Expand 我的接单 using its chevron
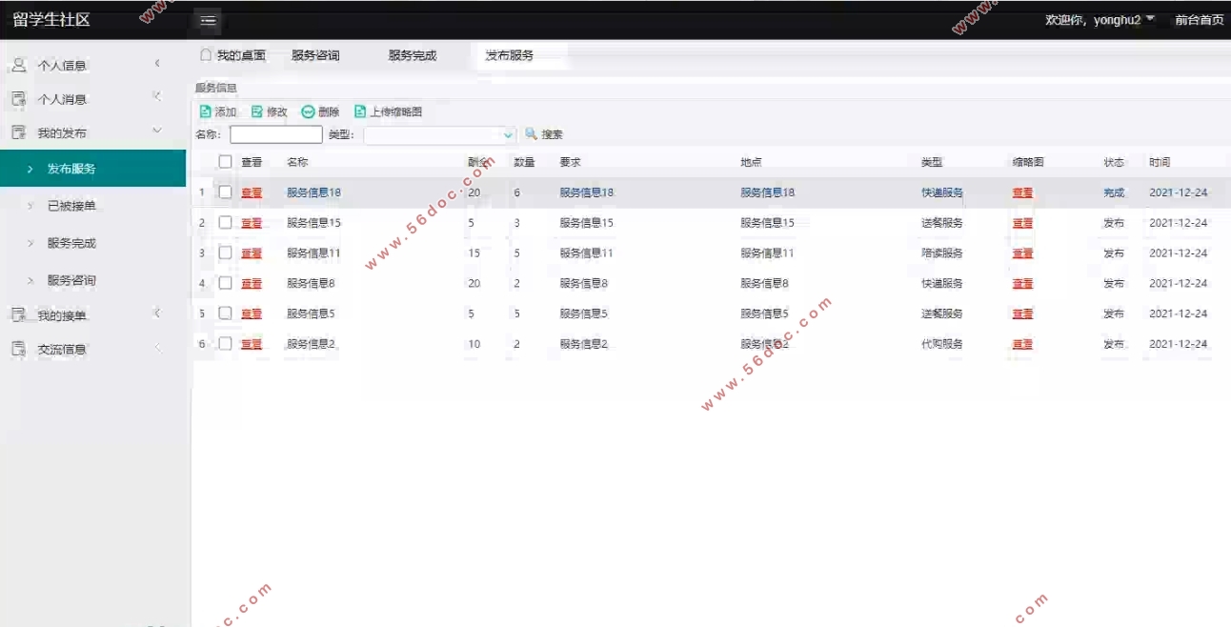The image size is (1231, 627). coord(157,313)
